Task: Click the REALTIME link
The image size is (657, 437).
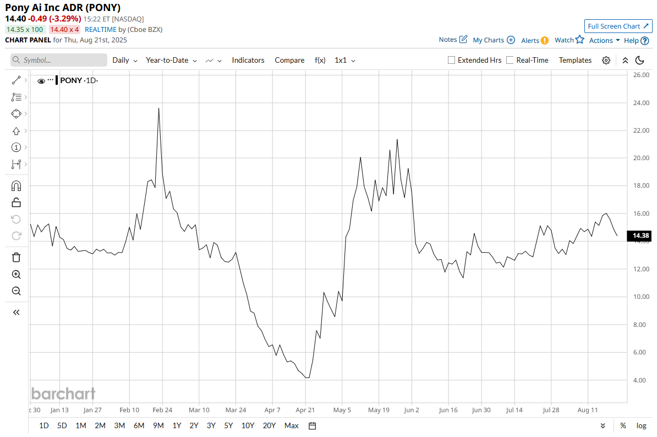Action: [101, 29]
